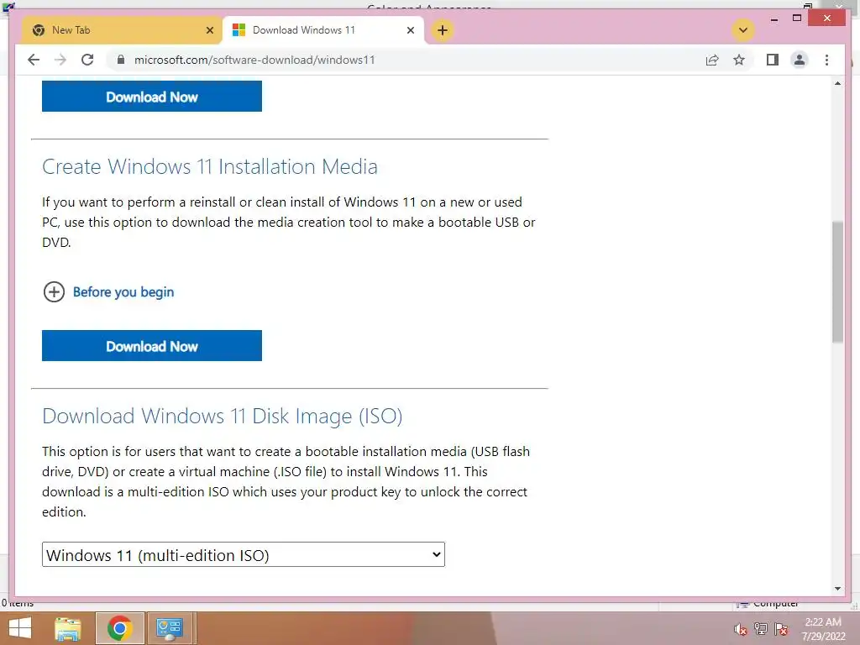The height and width of the screenshot is (645, 860).
Task: Maximize the Chrome window
Action: (797, 18)
